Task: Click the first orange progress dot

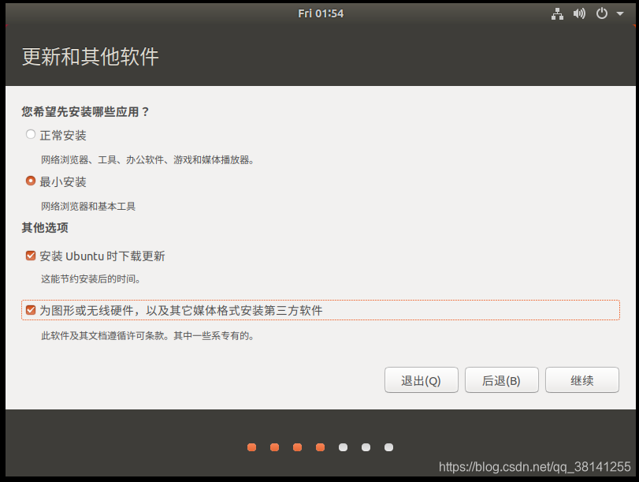Action: point(251,447)
